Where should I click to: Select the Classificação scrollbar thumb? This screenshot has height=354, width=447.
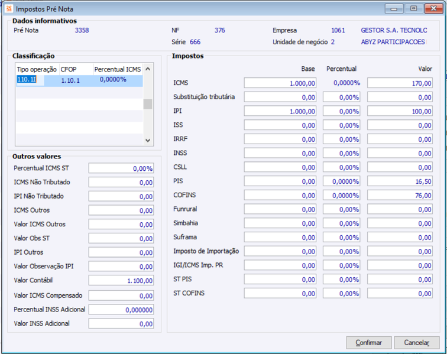coord(148,104)
